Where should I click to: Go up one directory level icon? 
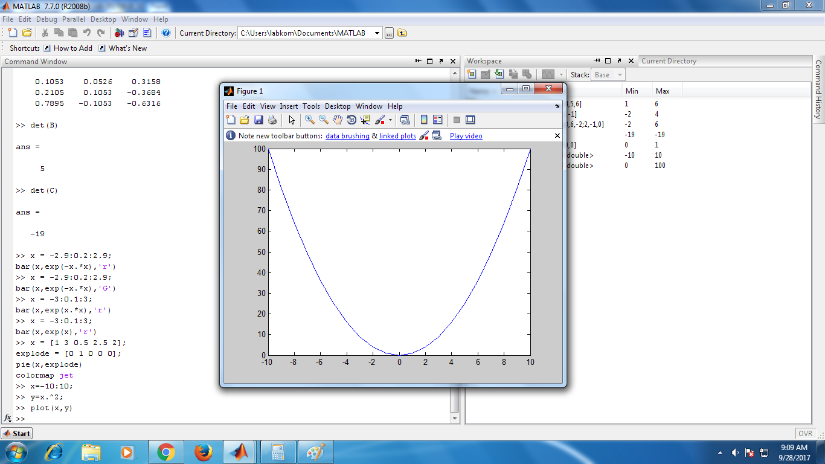(402, 33)
